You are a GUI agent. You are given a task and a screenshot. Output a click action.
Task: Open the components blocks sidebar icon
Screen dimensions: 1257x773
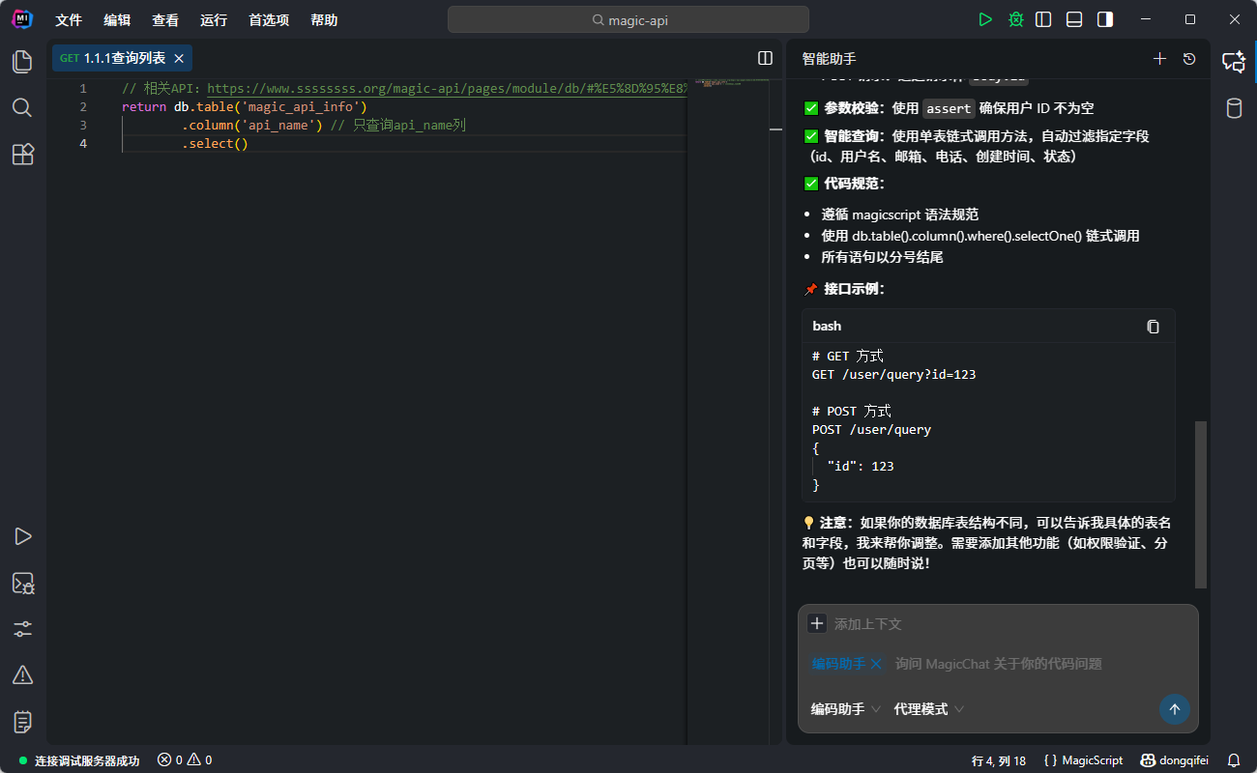click(22, 154)
